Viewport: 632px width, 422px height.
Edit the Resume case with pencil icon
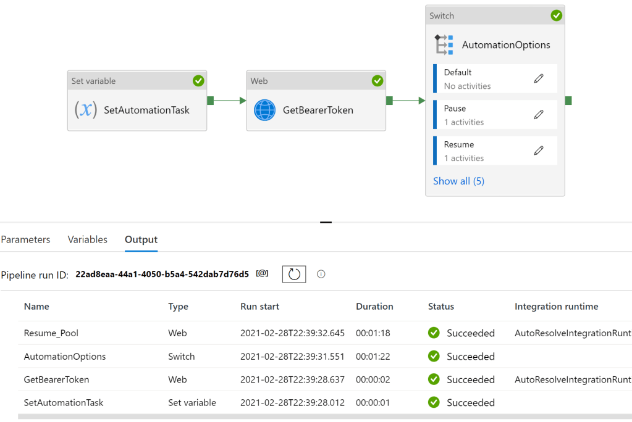click(539, 150)
